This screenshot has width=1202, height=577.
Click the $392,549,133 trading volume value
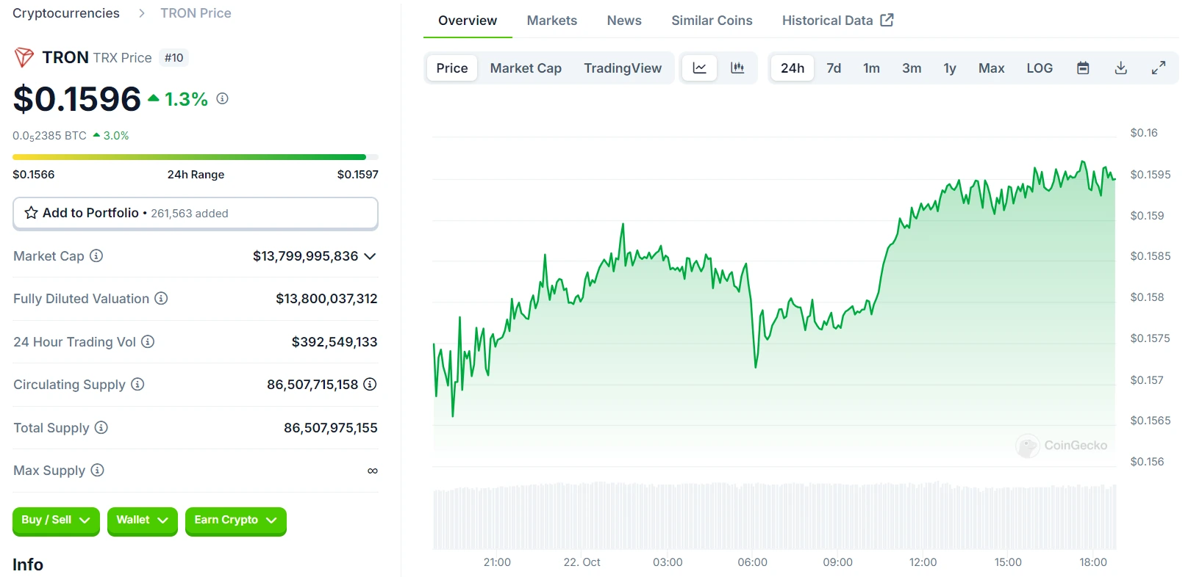point(335,341)
